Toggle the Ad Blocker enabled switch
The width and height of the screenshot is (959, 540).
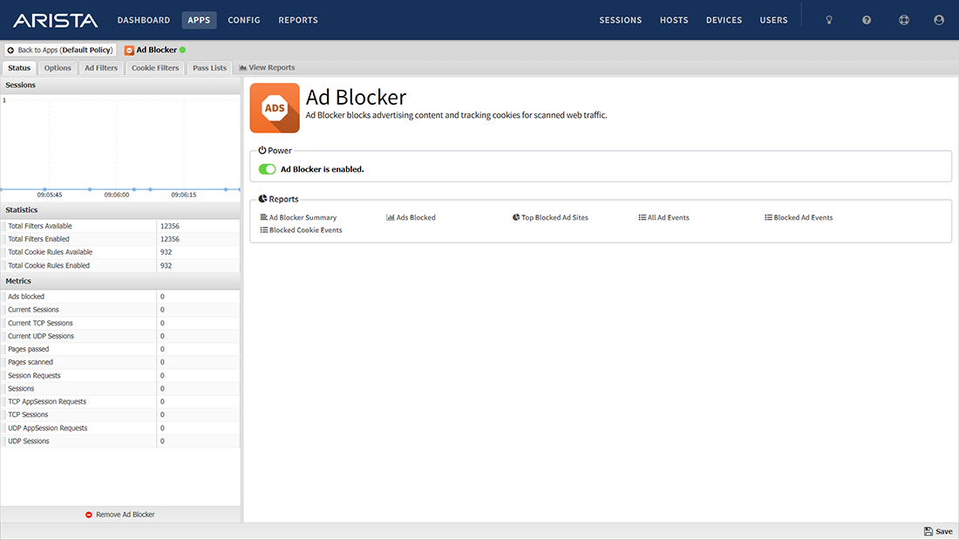[267, 169]
